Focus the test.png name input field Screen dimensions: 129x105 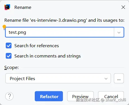click(59, 32)
